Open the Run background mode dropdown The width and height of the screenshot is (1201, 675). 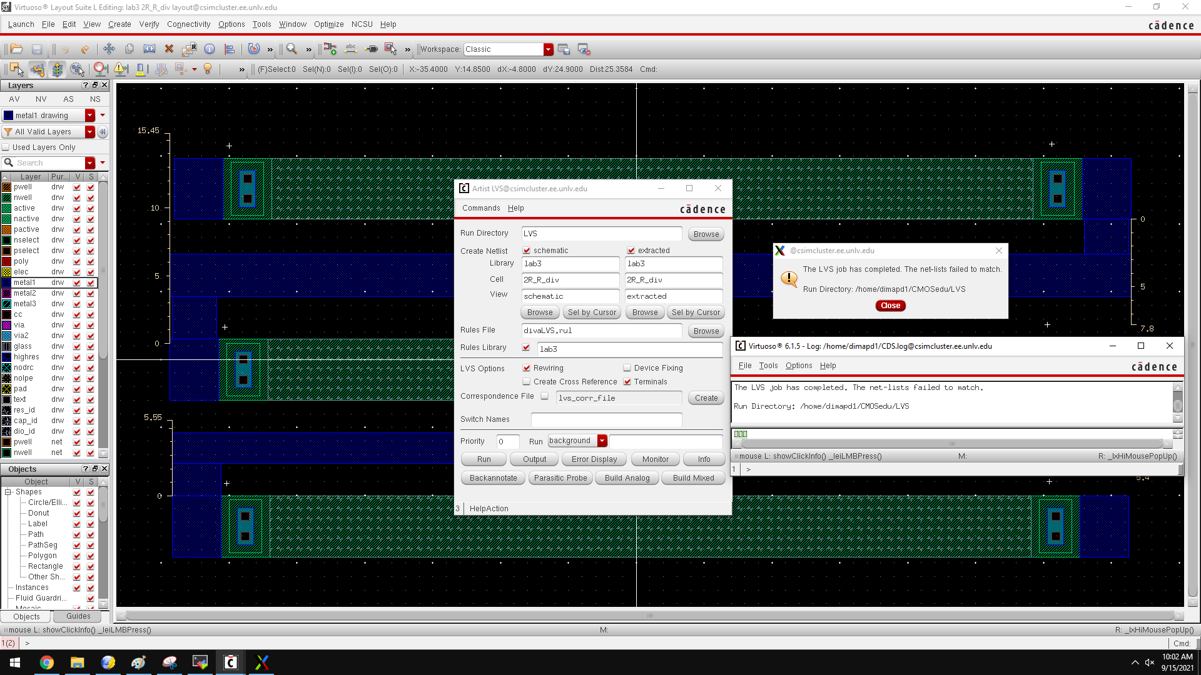click(602, 441)
